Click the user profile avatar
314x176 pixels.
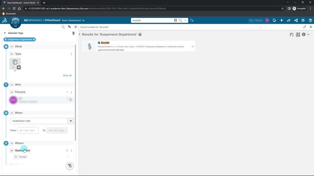tap(267, 20)
